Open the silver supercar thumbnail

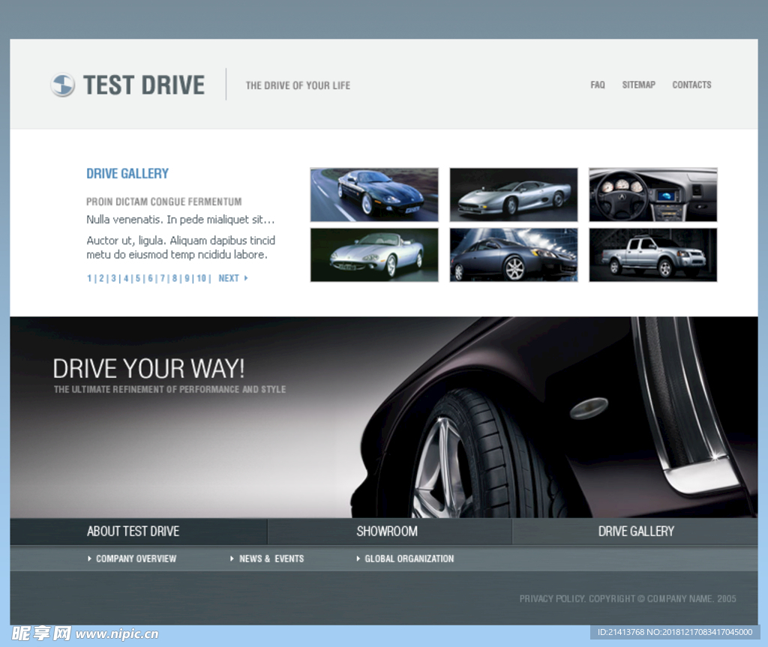click(514, 195)
